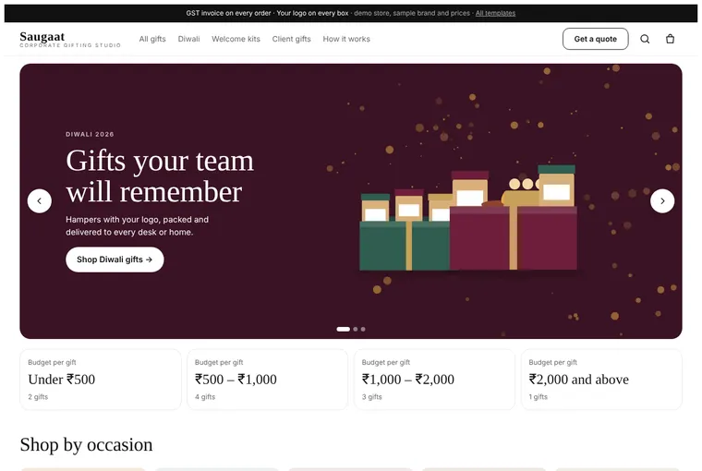This screenshot has height=471, width=702.
Task: Open the shopping bag cart icon
Action: tap(670, 39)
